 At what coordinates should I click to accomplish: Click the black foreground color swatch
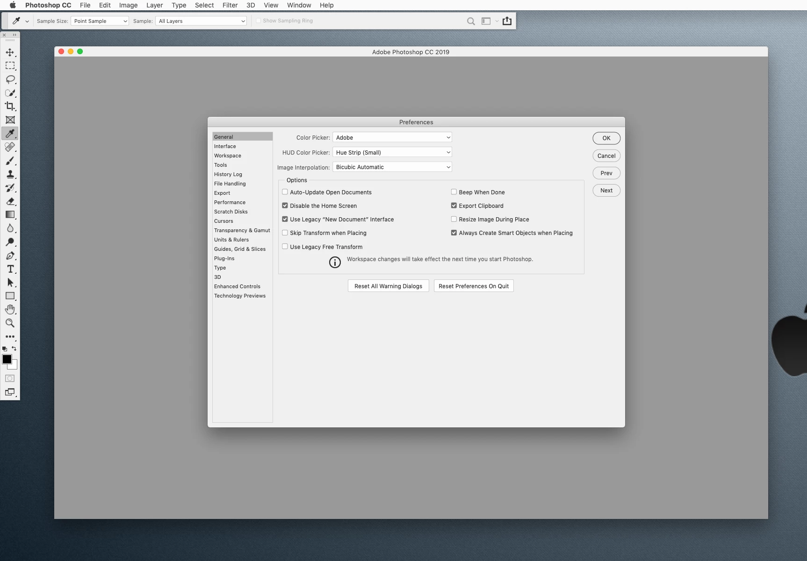point(6,358)
